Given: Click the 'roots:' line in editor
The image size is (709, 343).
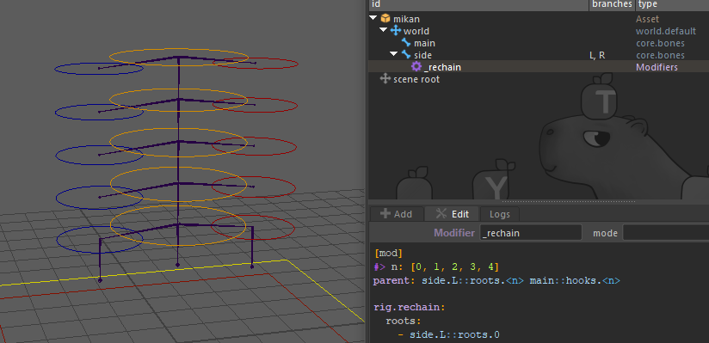Looking at the screenshot, I should tap(404, 322).
